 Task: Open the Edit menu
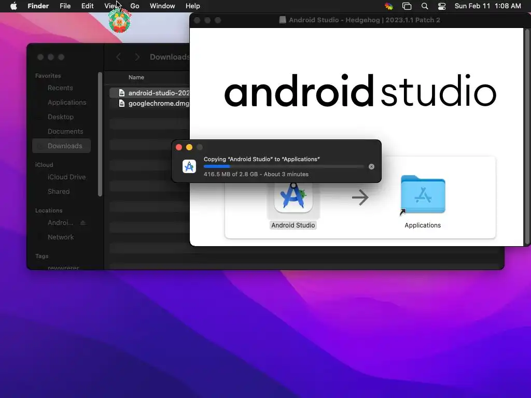coord(87,6)
